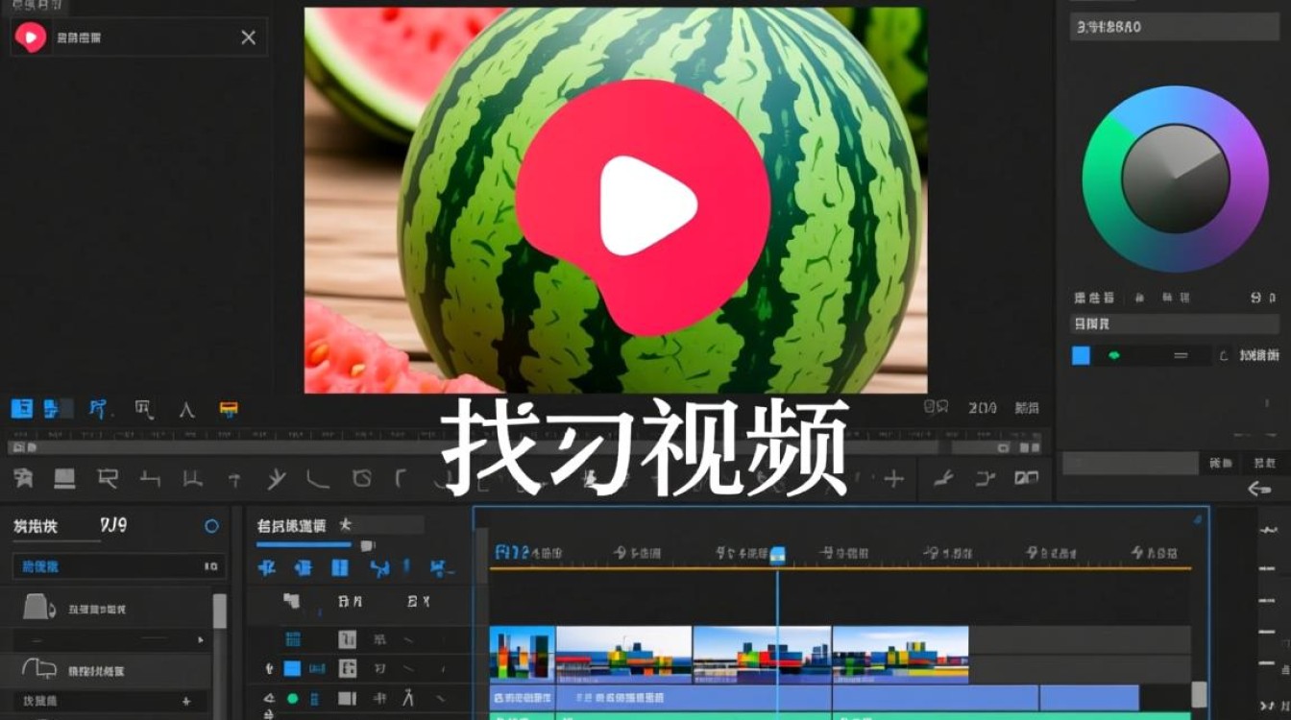Click the left panel's vertical scrollbar handle
Viewport: 1291px width, 720px height.
coord(220,612)
